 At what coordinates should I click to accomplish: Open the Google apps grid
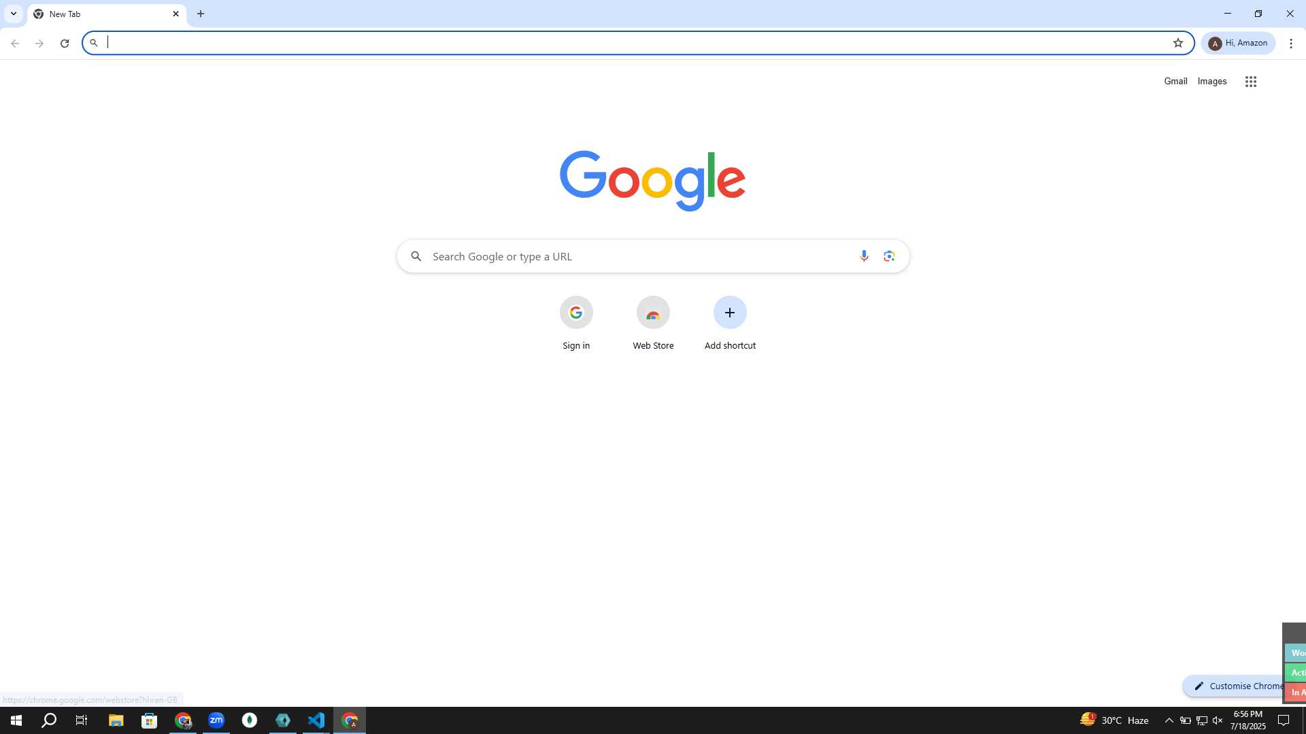[1251, 82]
